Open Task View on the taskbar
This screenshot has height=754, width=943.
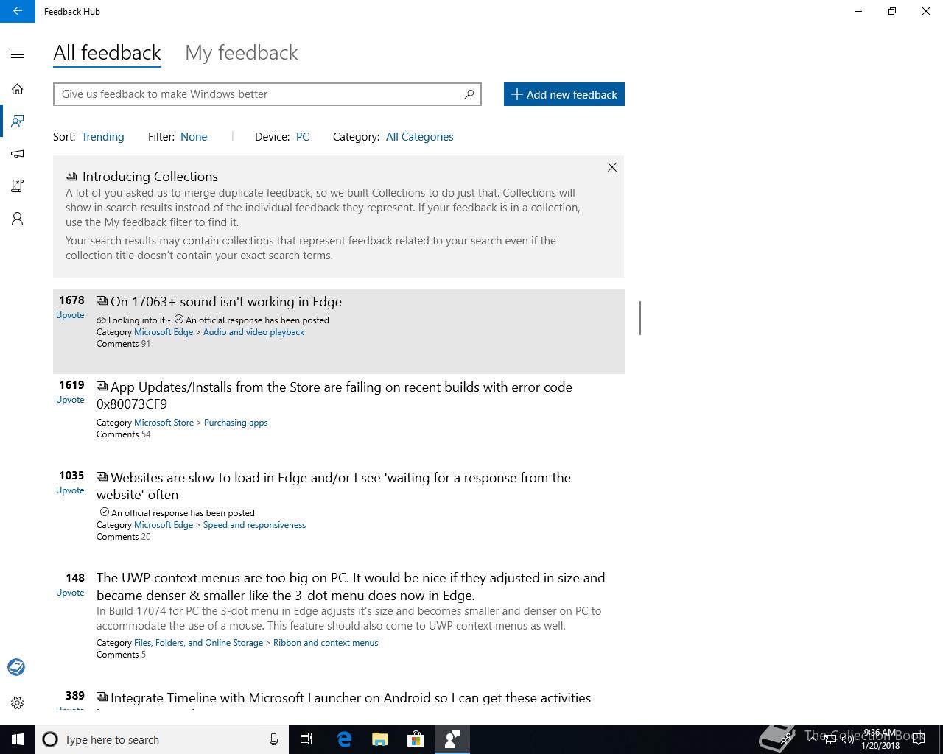[x=306, y=739]
